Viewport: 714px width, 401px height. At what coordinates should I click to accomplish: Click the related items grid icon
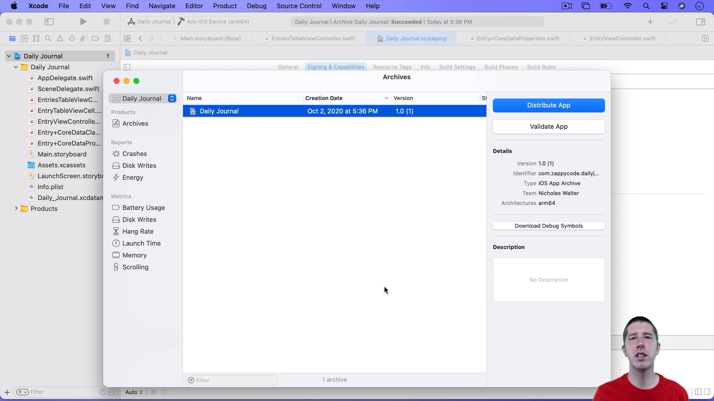pyautogui.click(x=128, y=38)
